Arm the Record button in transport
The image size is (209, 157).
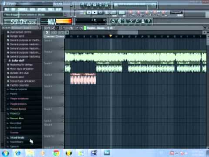point(101,13)
